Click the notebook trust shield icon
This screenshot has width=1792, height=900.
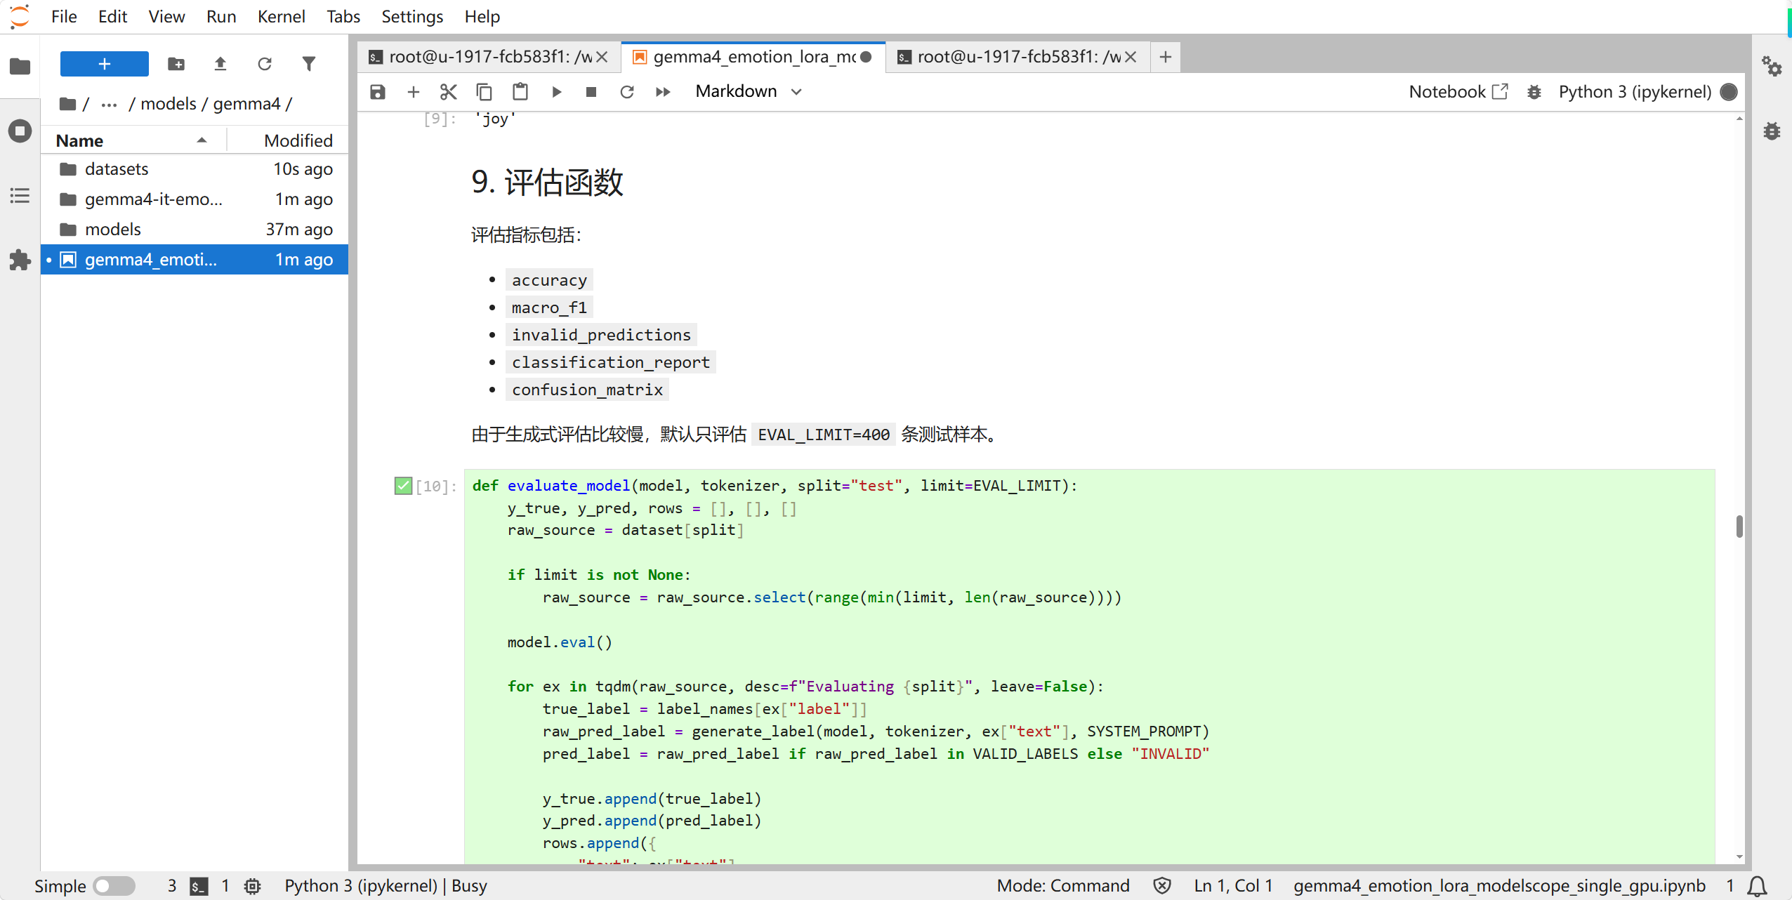(x=1162, y=886)
